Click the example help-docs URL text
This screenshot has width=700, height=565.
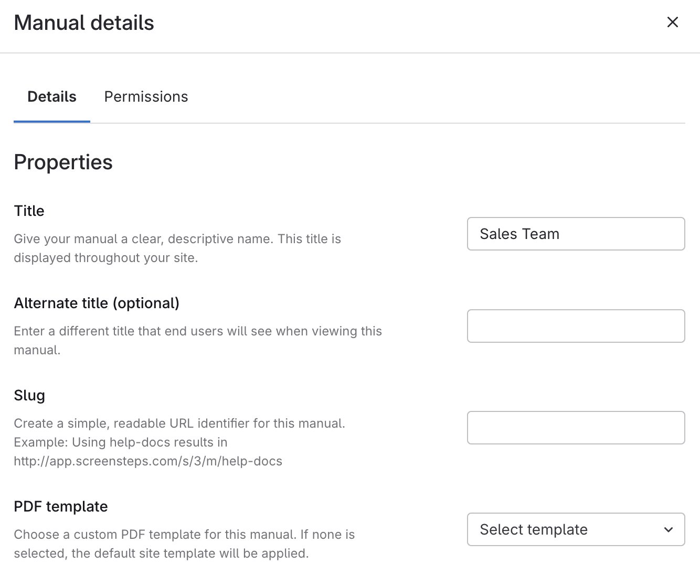click(x=148, y=461)
